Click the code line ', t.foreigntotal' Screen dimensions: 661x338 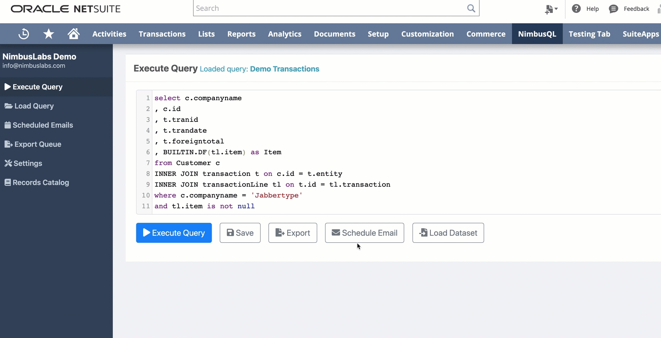(x=189, y=141)
